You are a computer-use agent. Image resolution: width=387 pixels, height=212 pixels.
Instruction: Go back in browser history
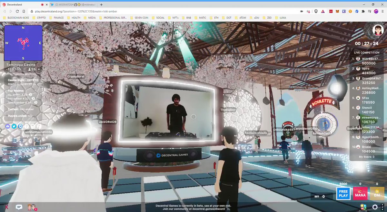[5, 11]
